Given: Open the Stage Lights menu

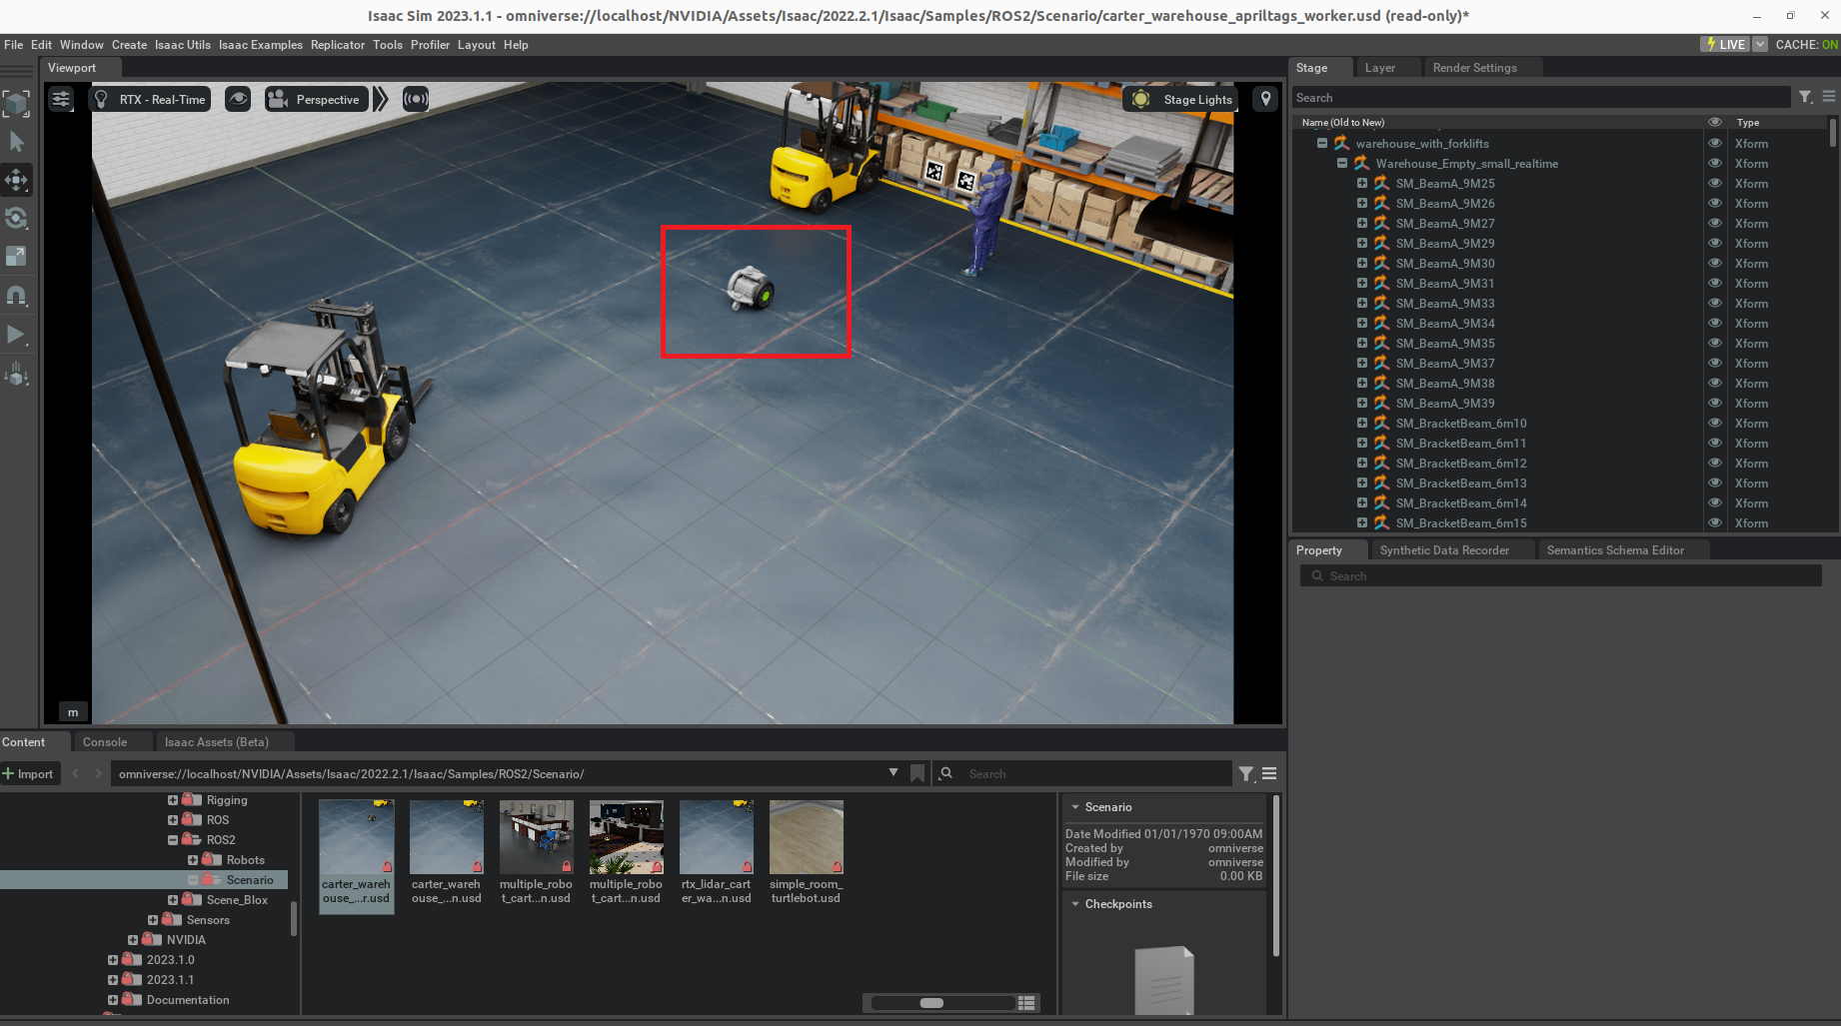Looking at the screenshot, I should pos(1181,99).
